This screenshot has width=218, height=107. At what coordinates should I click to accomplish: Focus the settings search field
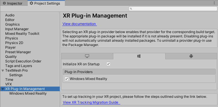[173, 9]
